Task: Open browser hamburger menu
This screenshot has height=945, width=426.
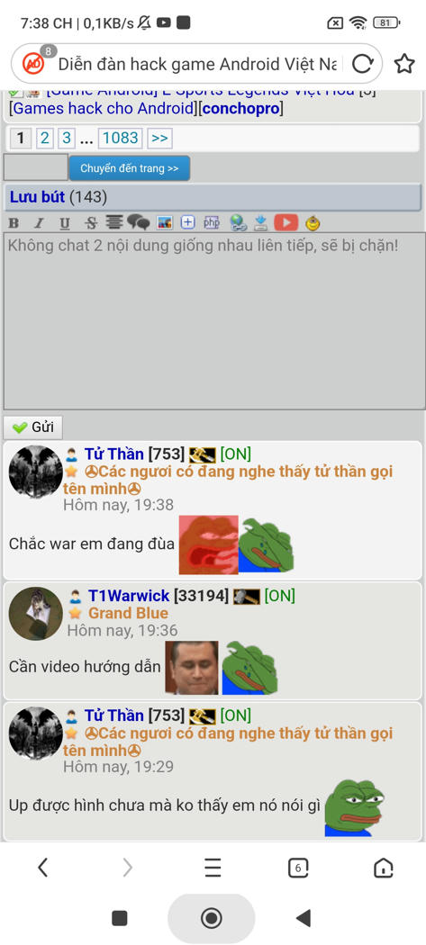Action: [213, 868]
